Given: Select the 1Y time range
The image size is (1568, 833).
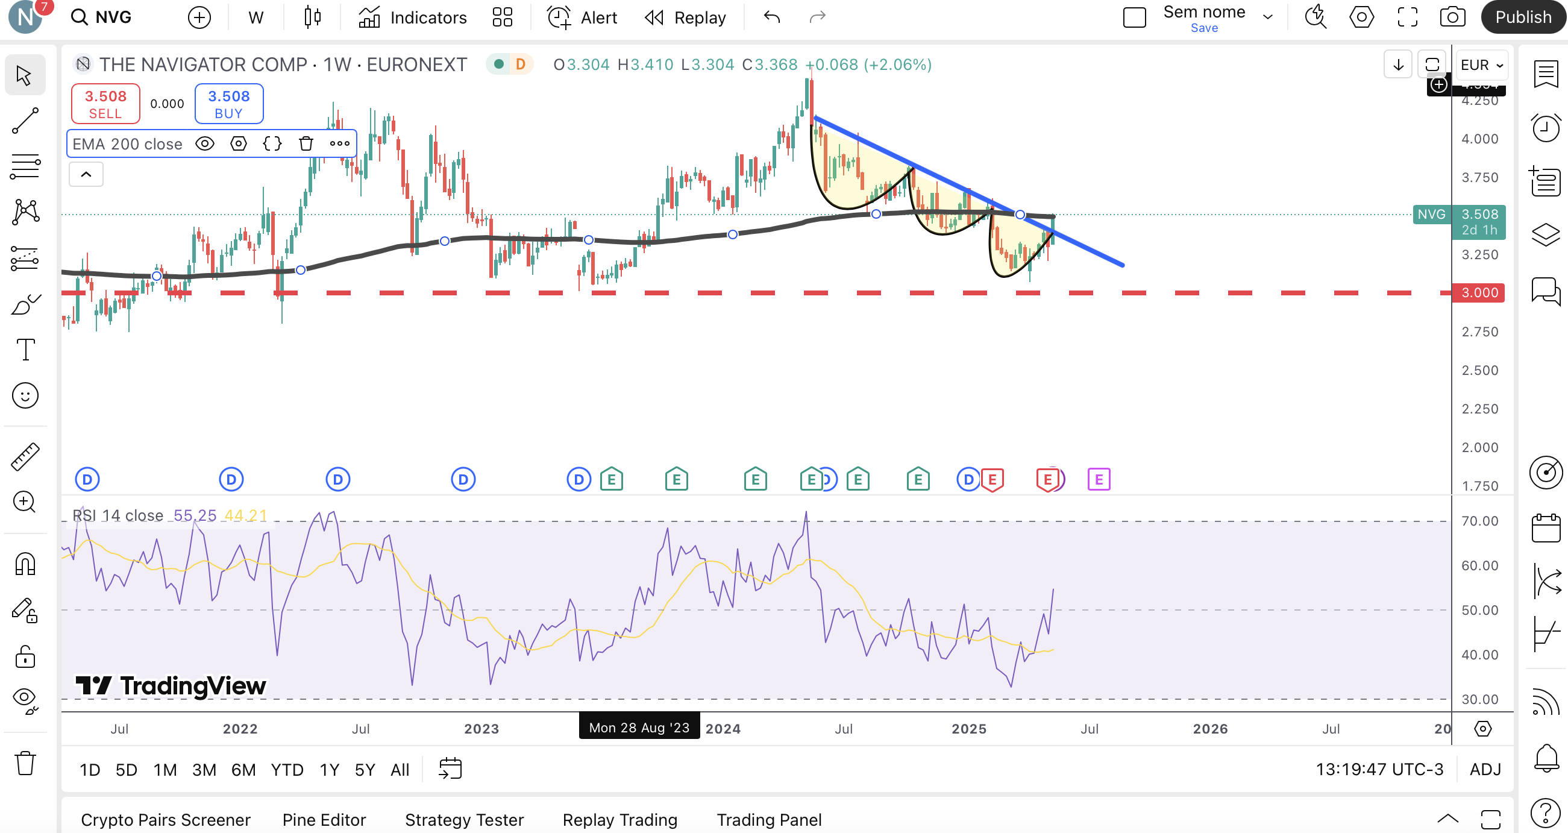Looking at the screenshot, I should point(329,770).
